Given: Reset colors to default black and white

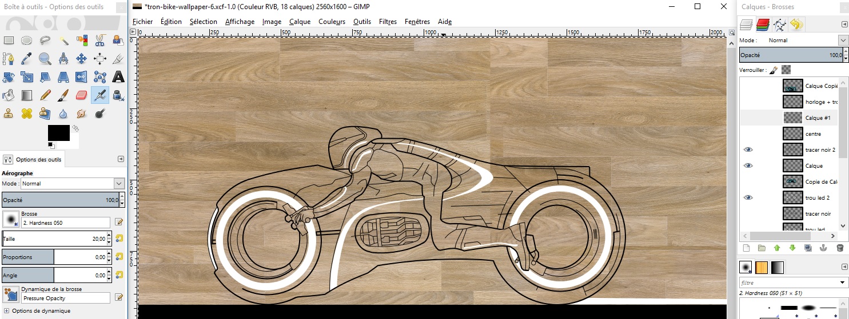Looking at the screenshot, I should (51, 145).
